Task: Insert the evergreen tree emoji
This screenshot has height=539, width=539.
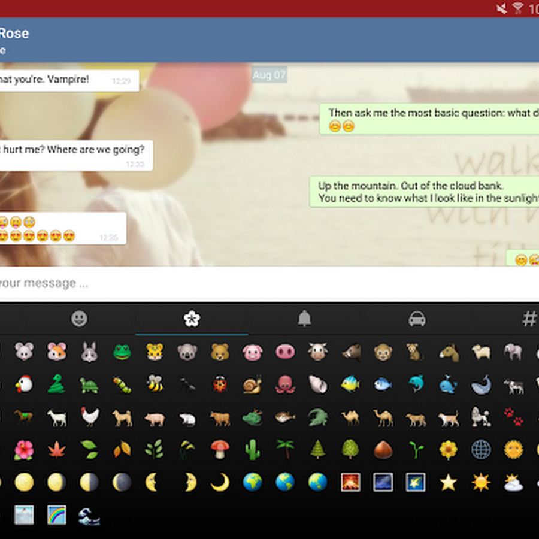Action: coord(318,449)
